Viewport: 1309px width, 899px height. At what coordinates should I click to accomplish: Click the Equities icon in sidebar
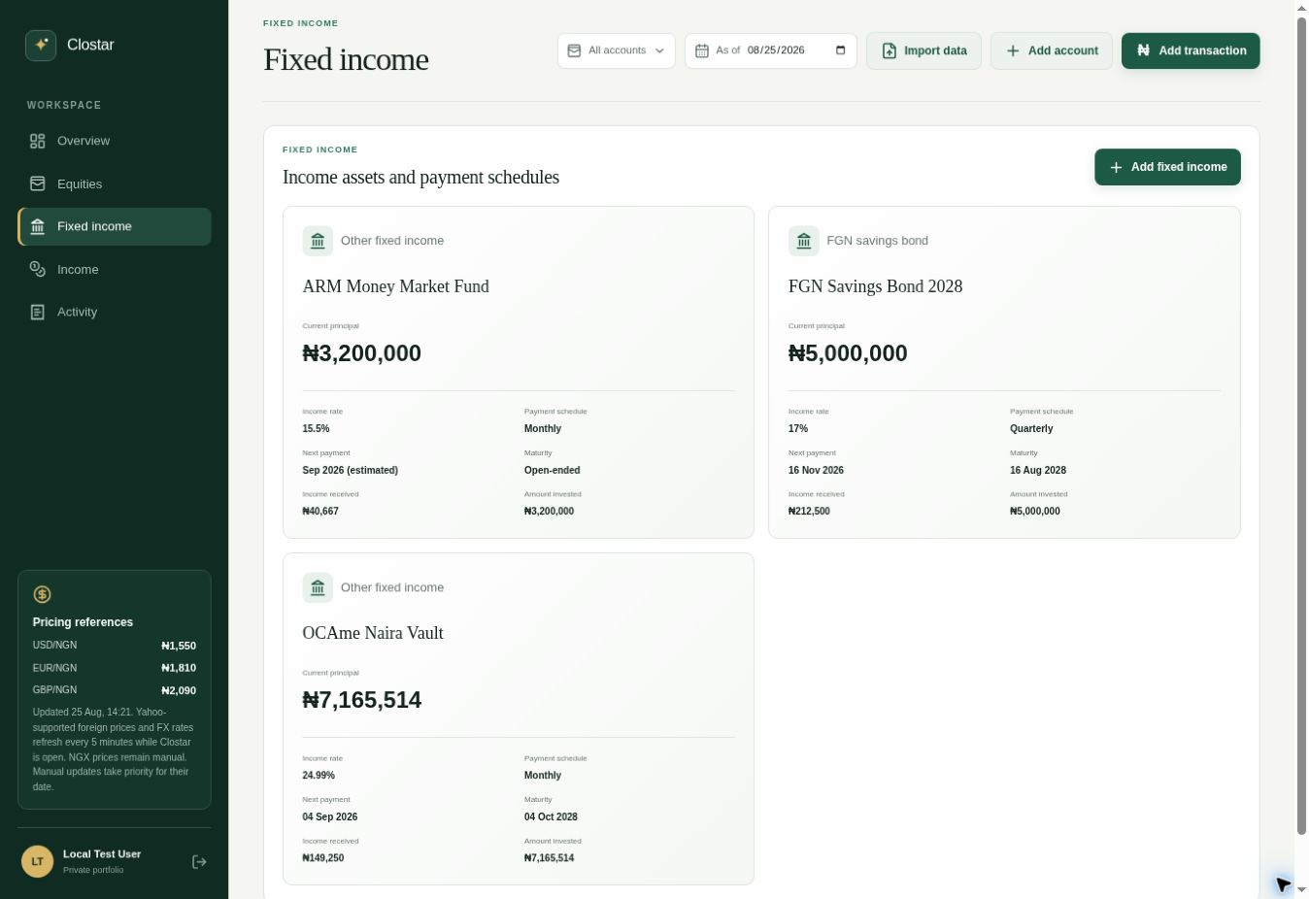38,183
